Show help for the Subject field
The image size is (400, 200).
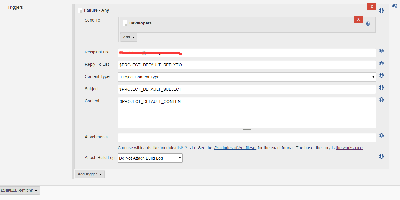point(381,88)
